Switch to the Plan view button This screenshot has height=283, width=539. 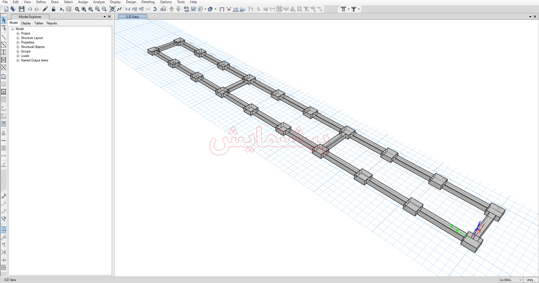[135, 9]
